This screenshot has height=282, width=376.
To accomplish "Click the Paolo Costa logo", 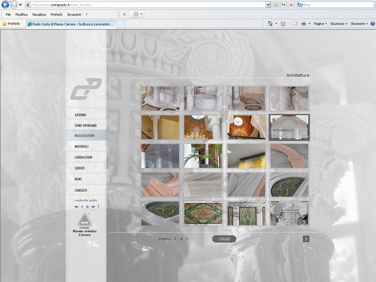I will 86,88.
